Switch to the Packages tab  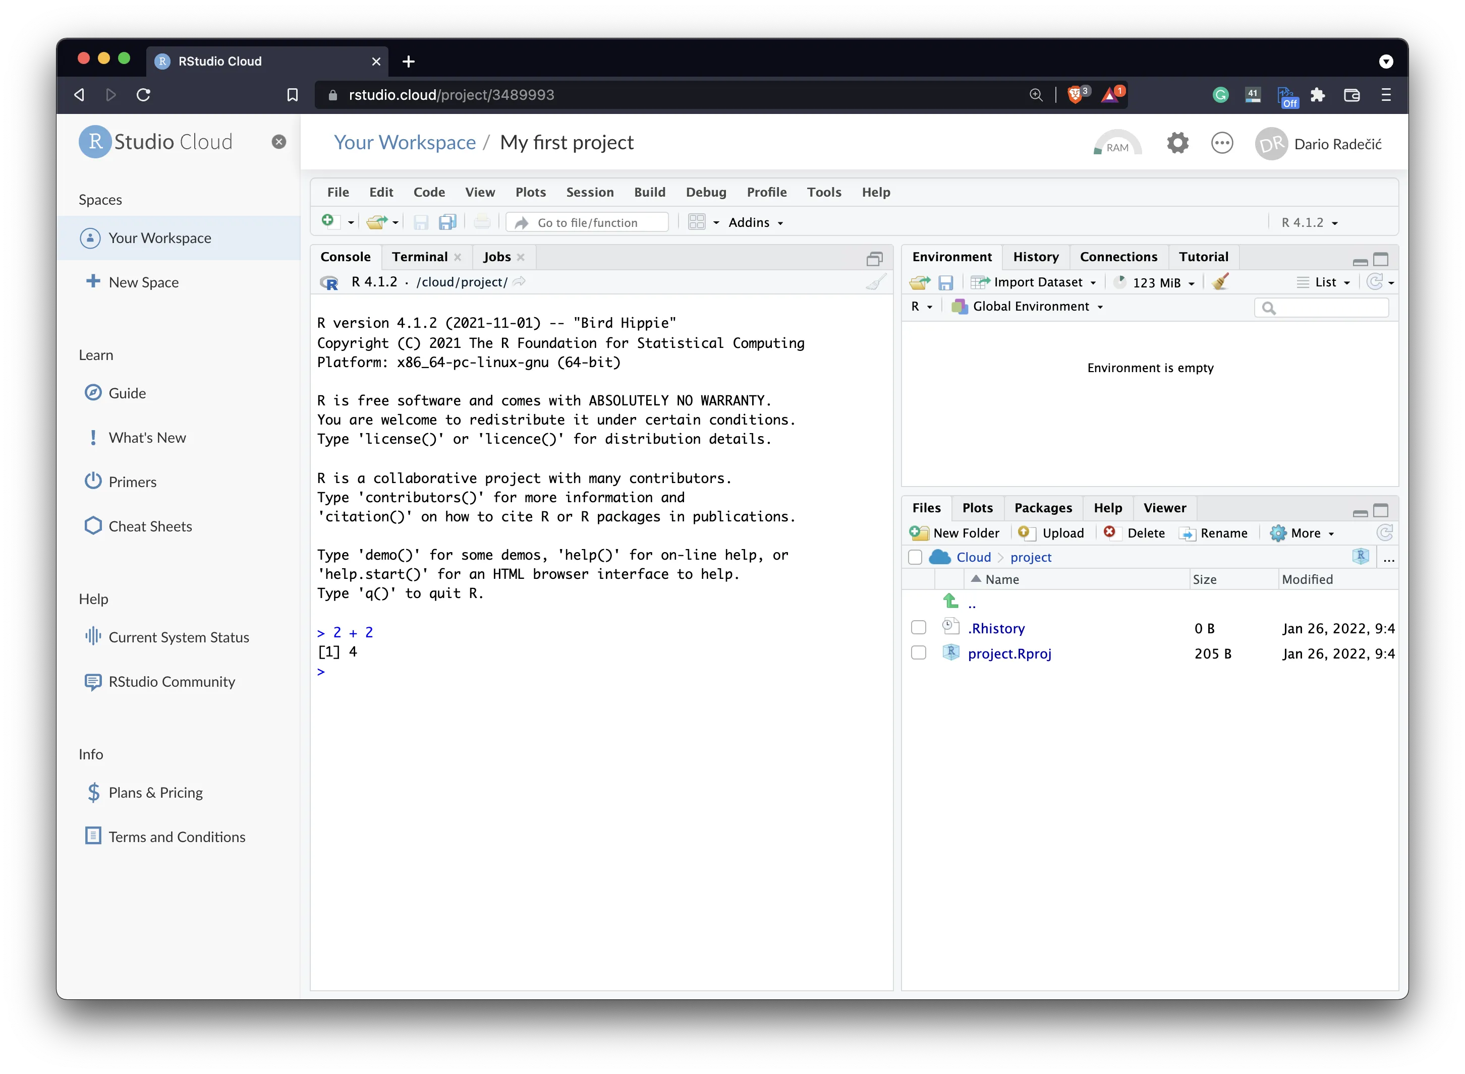click(x=1043, y=508)
